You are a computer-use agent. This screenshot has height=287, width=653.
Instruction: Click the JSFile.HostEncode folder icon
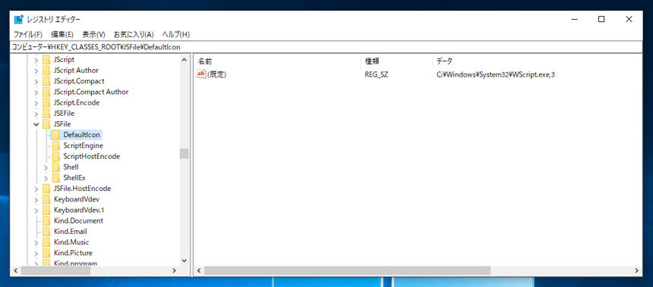pyautogui.click(x=46, y=189)
